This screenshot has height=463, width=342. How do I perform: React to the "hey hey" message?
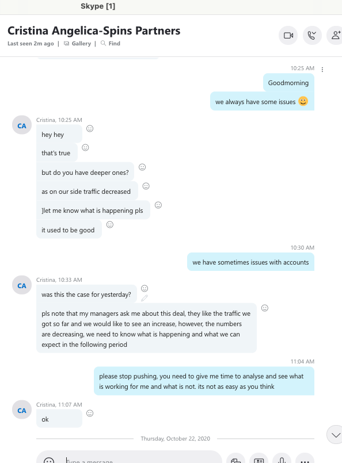tap(90, 128)
